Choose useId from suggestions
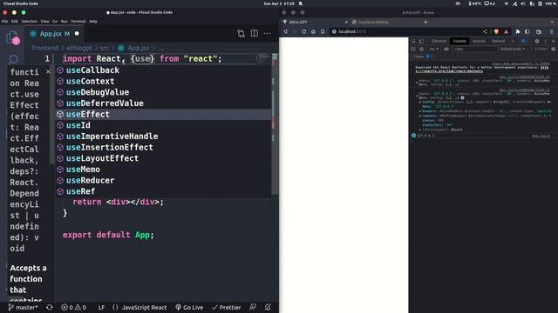 (x=163, y=125)
